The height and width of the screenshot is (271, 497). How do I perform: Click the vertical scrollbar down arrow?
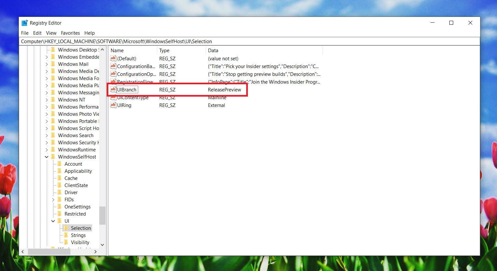[102, 245]
